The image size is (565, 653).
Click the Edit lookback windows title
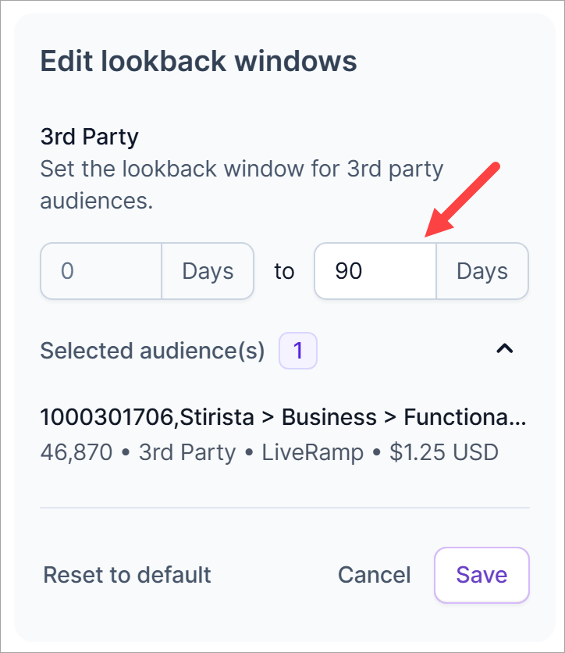[x=198, y=61]
